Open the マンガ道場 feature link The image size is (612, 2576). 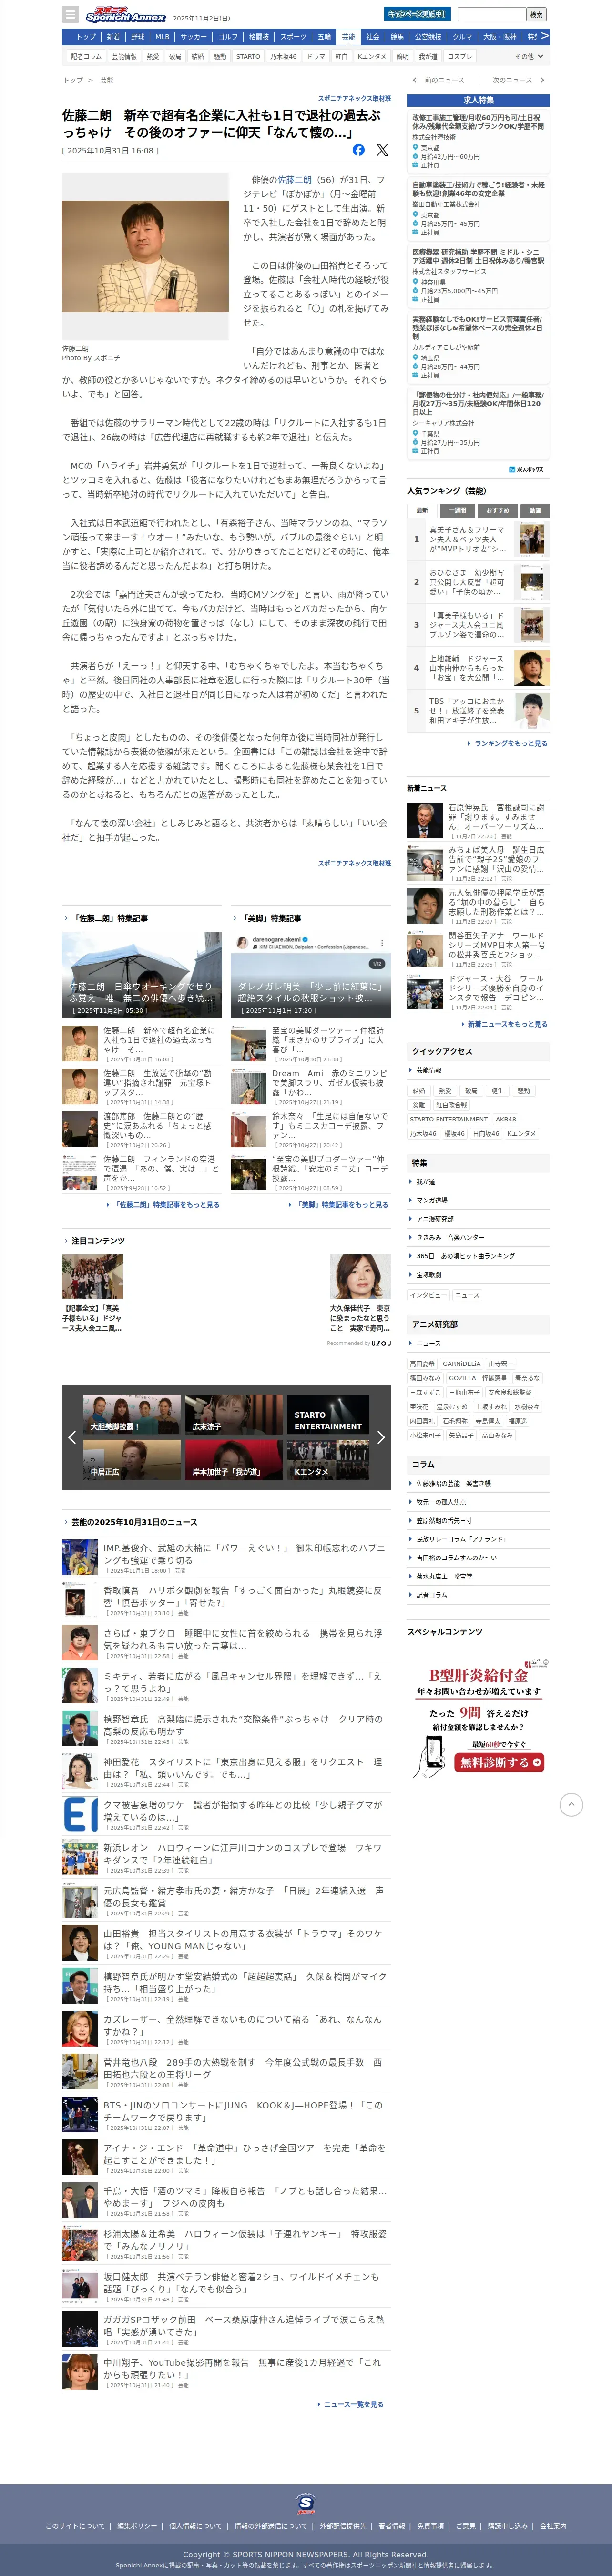(432, 1200)
